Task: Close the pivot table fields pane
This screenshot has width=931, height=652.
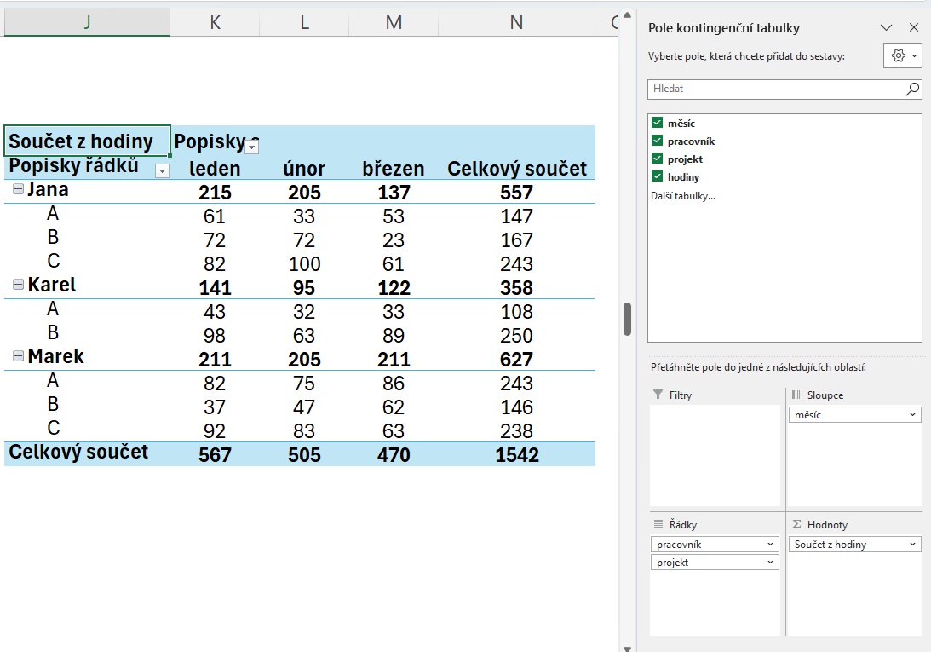Action: pyautogui.click(x=914, y=28)
